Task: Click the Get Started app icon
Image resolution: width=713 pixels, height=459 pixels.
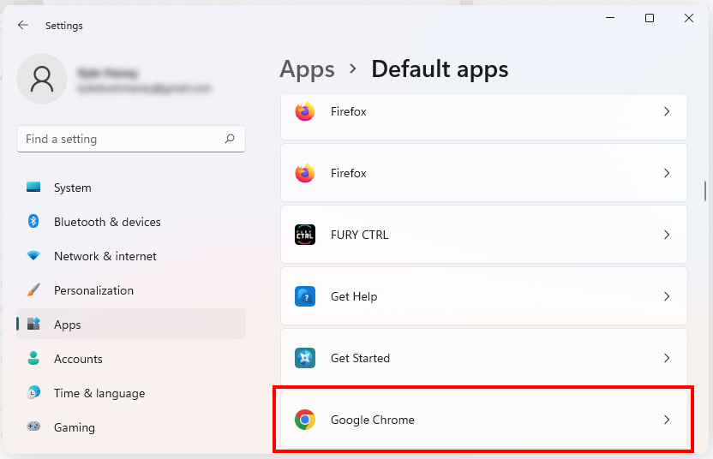Action: [305, 358]
